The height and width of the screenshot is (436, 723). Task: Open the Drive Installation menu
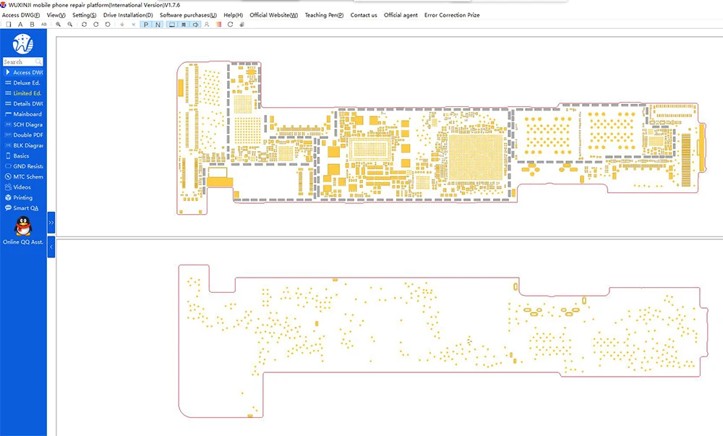point(128,15)
